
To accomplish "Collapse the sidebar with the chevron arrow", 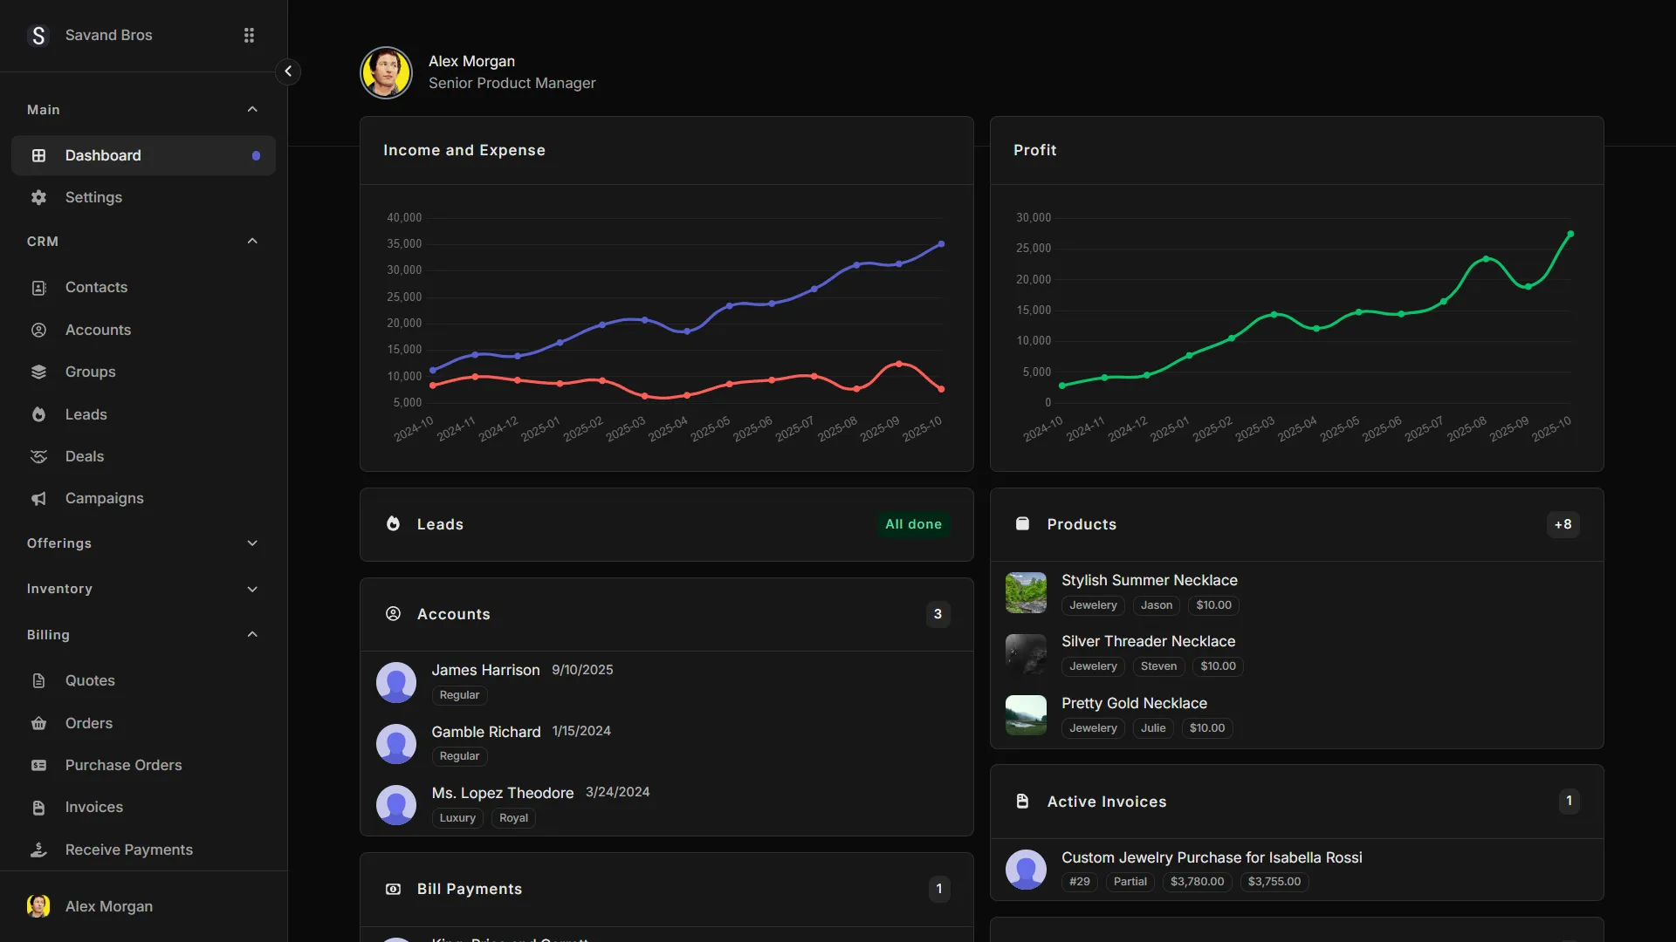I will (288, 72).
